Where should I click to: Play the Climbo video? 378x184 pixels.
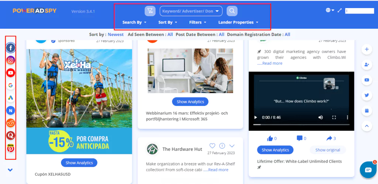click(255, 117)
